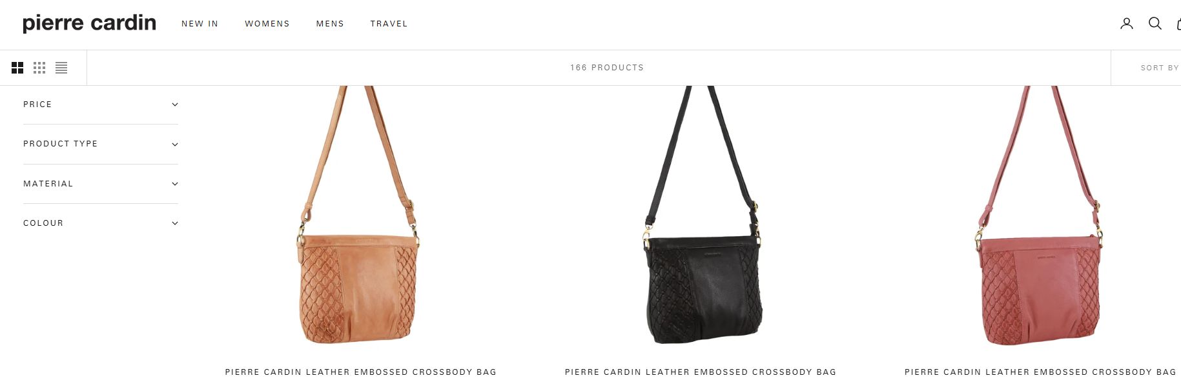Open the New In menu

[200, 24]
